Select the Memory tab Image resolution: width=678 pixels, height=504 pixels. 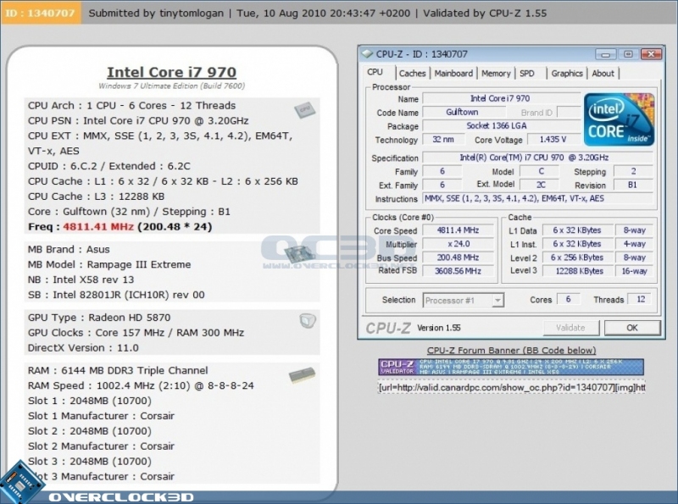[496, 73]
